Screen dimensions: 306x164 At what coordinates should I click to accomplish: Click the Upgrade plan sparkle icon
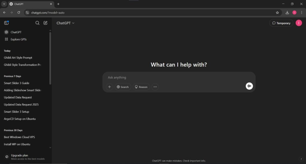click(7, 157)
